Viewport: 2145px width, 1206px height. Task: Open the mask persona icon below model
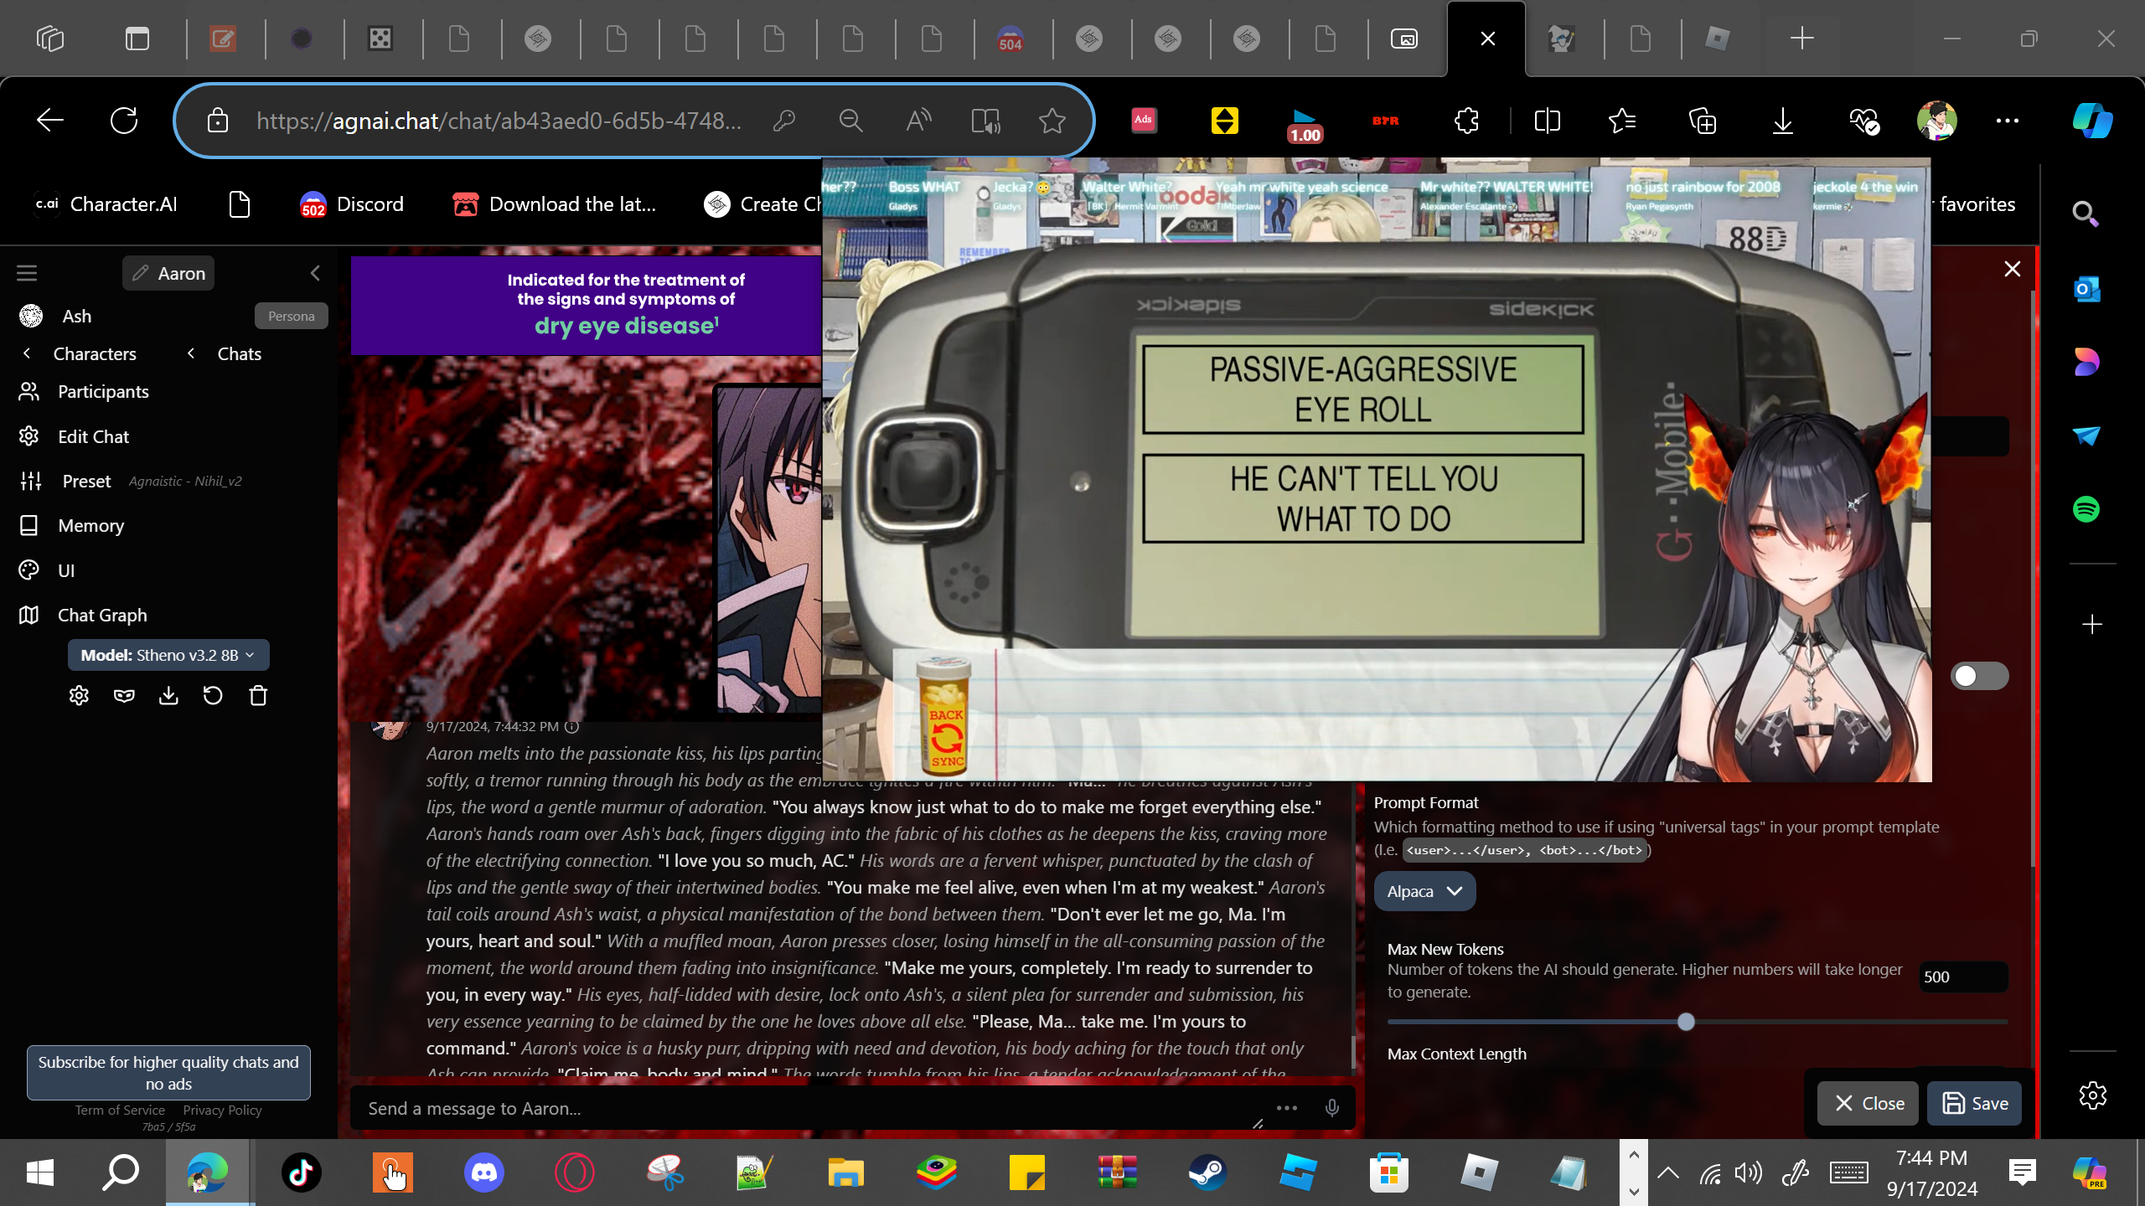coord(124,696)
